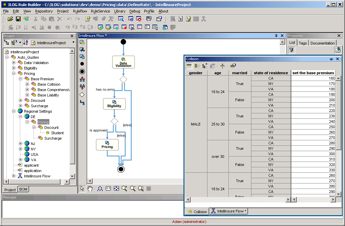Select the end node tool in flow palette

click(82, 72)
